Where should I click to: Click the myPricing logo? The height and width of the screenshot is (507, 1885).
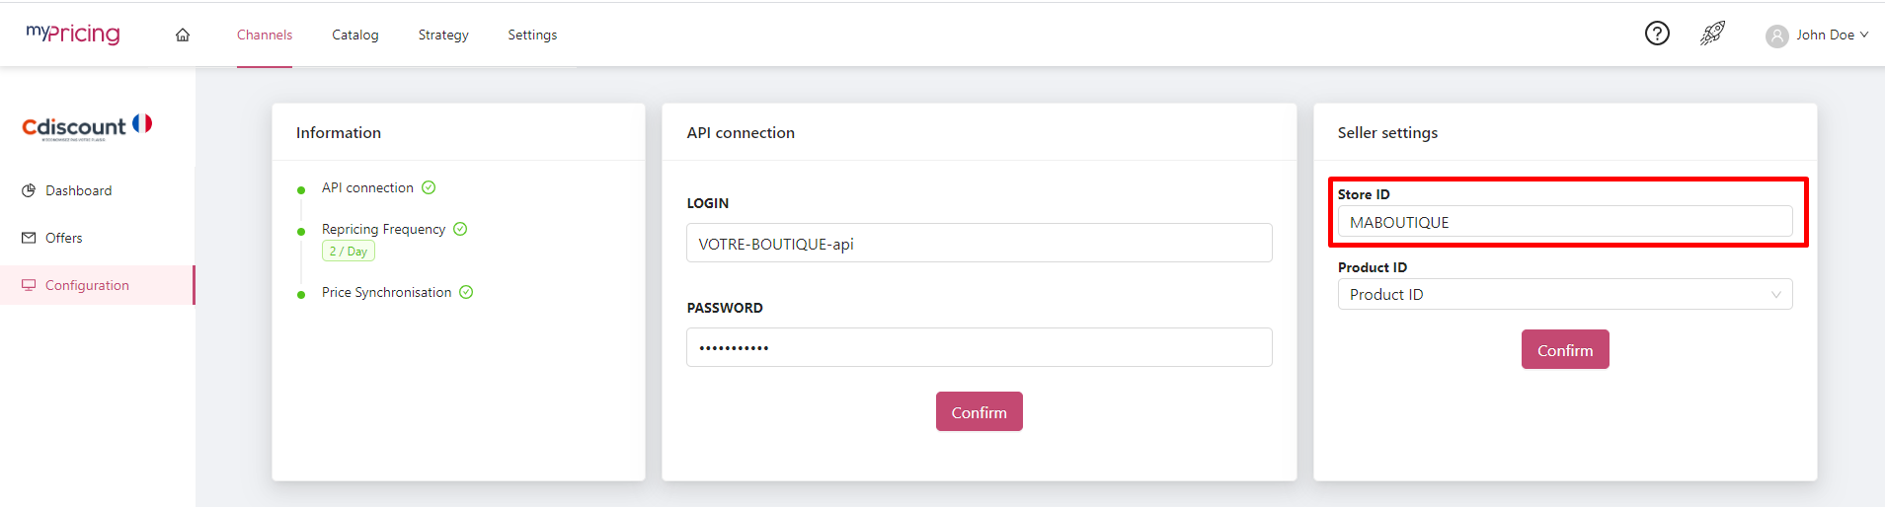coord(73,34)
